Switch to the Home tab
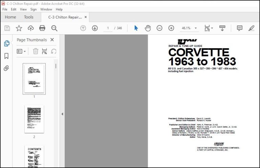Image resolution: width=260 pixels, height=168 pixels. (10, 17)
